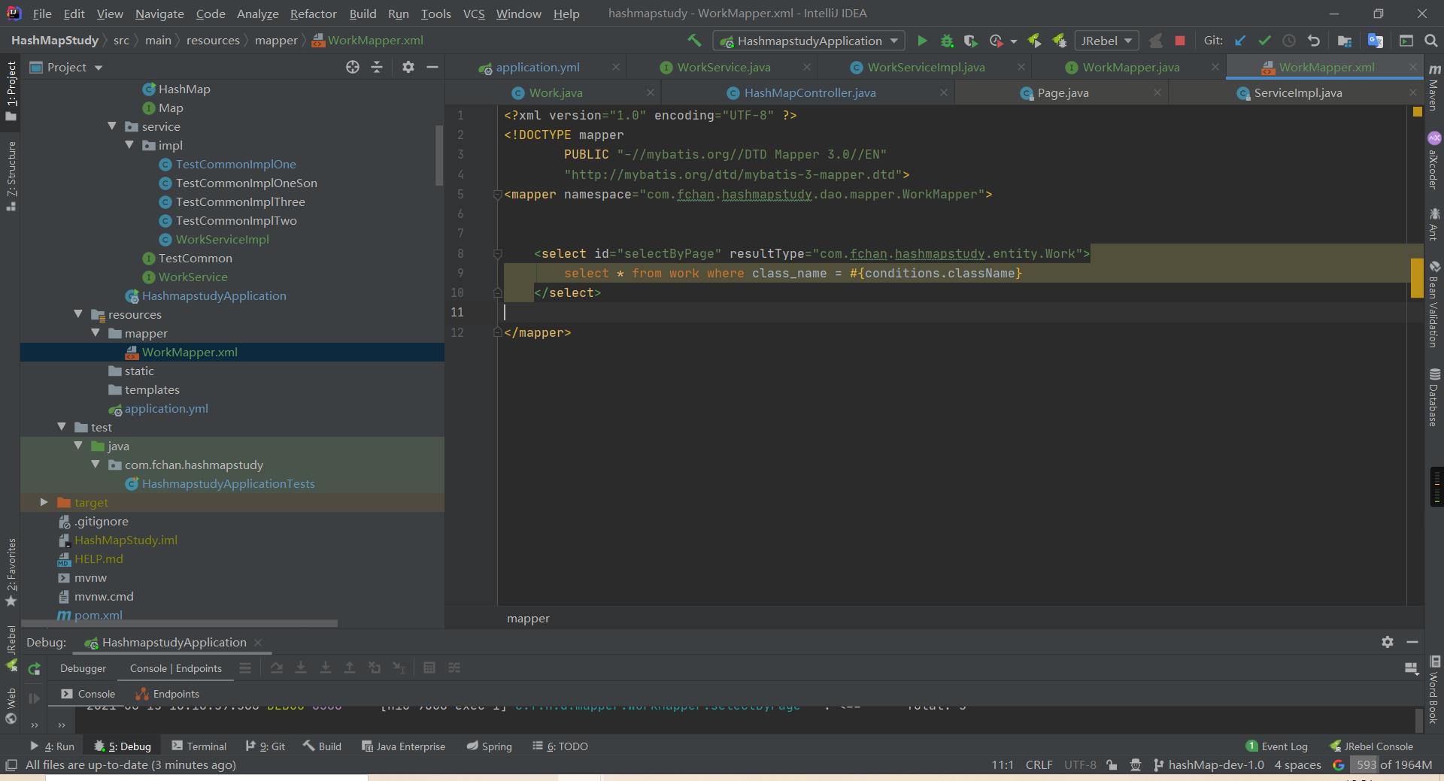
Task: Open the Refactor menu
Action: point(313,14)
